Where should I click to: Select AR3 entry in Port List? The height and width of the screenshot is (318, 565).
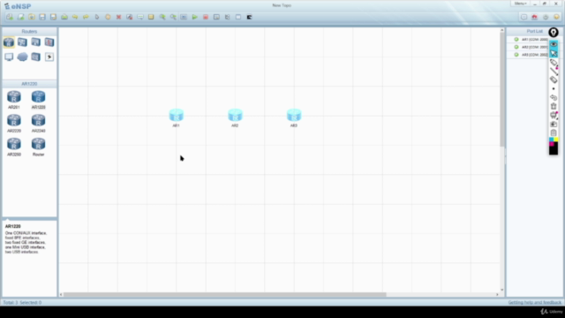click(531, 55)
